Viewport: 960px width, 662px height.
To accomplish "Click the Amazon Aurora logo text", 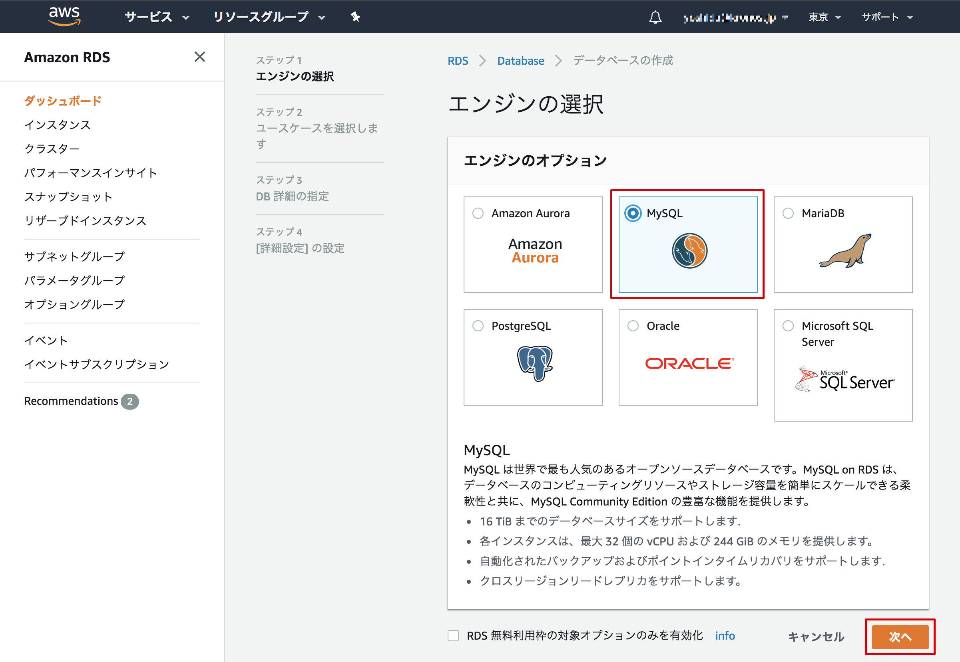I will coord(535,250).
